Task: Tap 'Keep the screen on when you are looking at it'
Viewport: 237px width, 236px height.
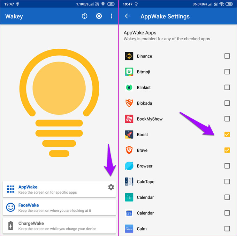Action: [55, 211]
